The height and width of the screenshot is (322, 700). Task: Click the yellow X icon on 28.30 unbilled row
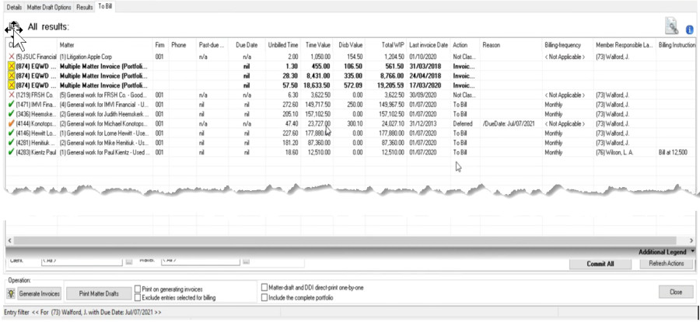(x=11, y=76)
